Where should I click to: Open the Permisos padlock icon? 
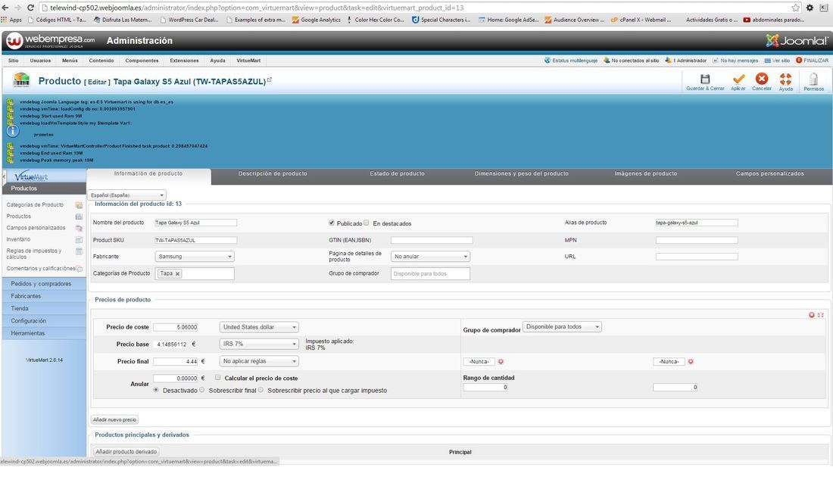(x=813, y=79)
